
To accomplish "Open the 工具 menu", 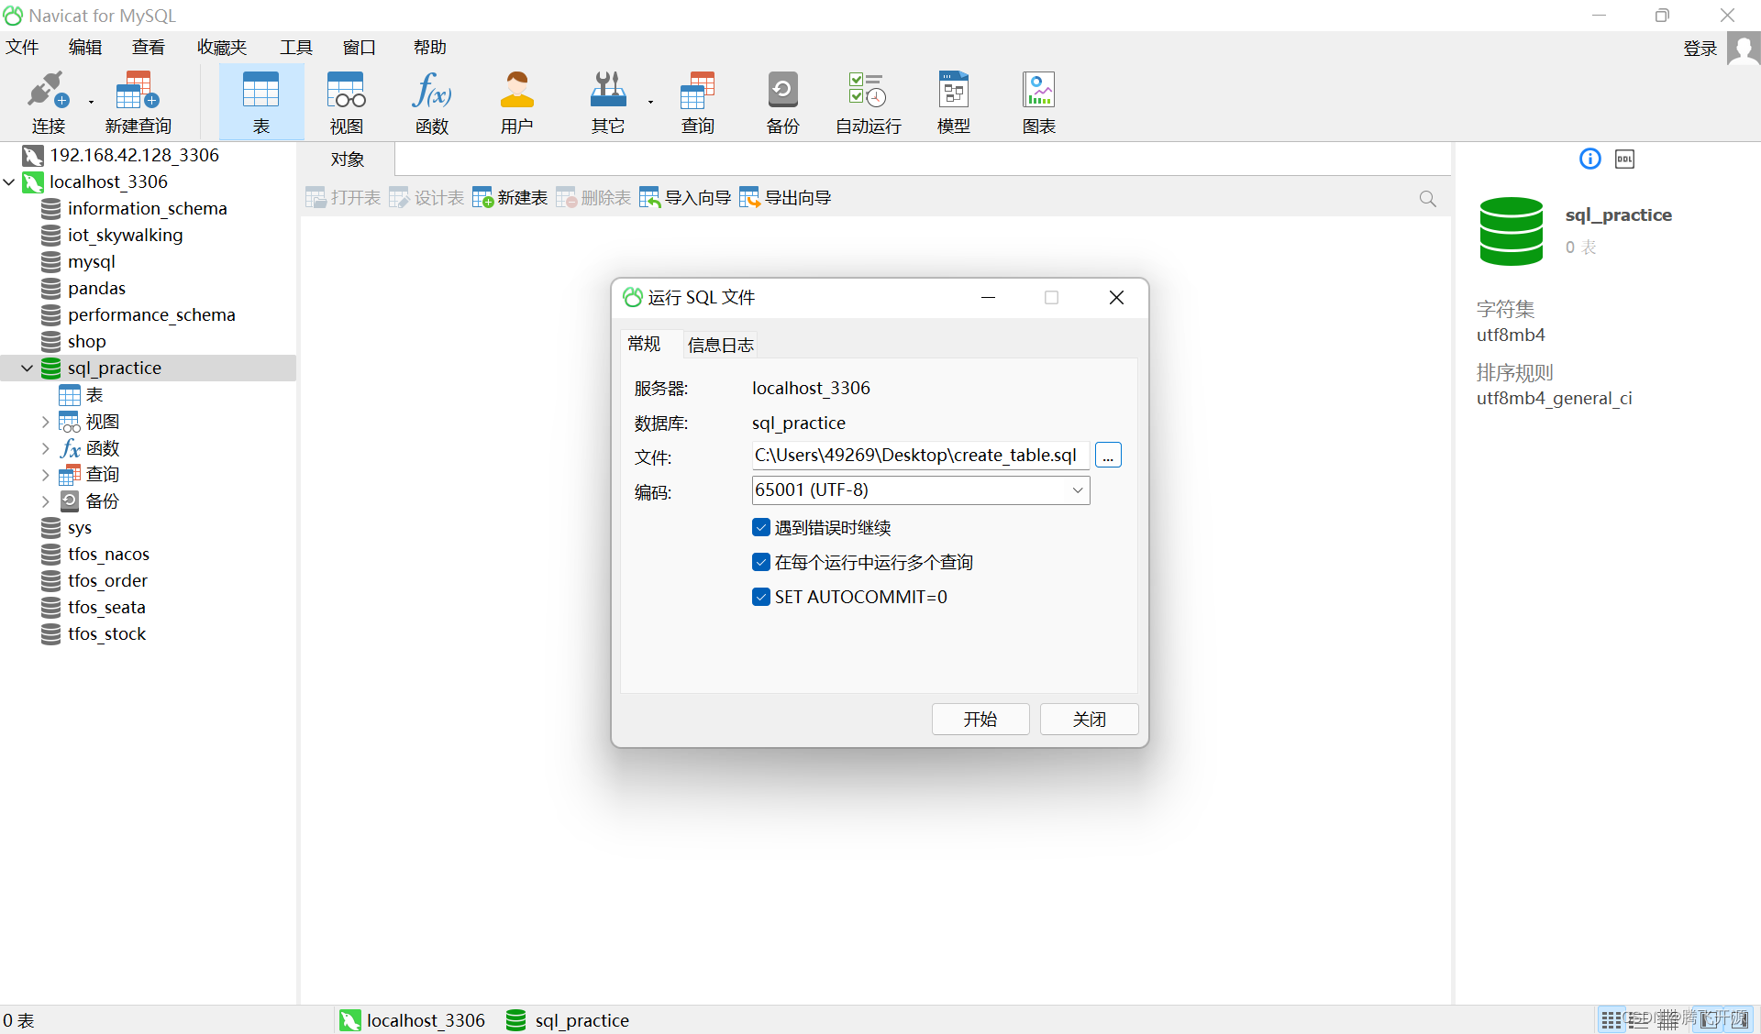I will [x=295, y=47].
